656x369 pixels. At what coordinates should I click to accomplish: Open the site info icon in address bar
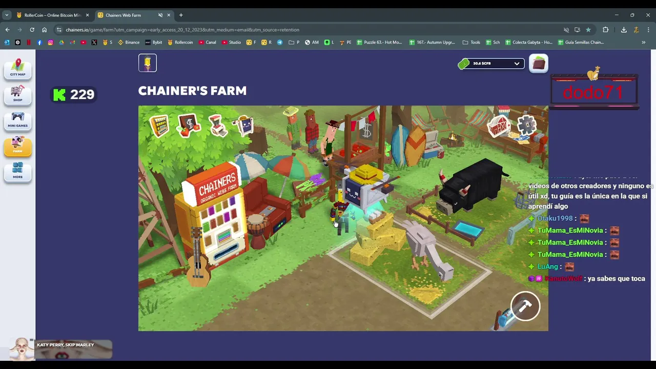pos(59,30)
